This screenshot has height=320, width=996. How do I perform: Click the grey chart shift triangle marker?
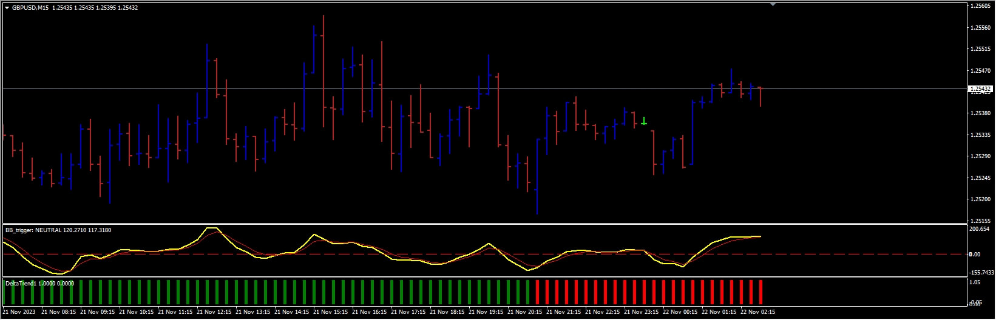pos(773,4)
